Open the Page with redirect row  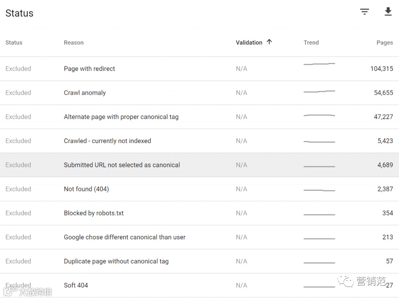(x=89, y=69)
